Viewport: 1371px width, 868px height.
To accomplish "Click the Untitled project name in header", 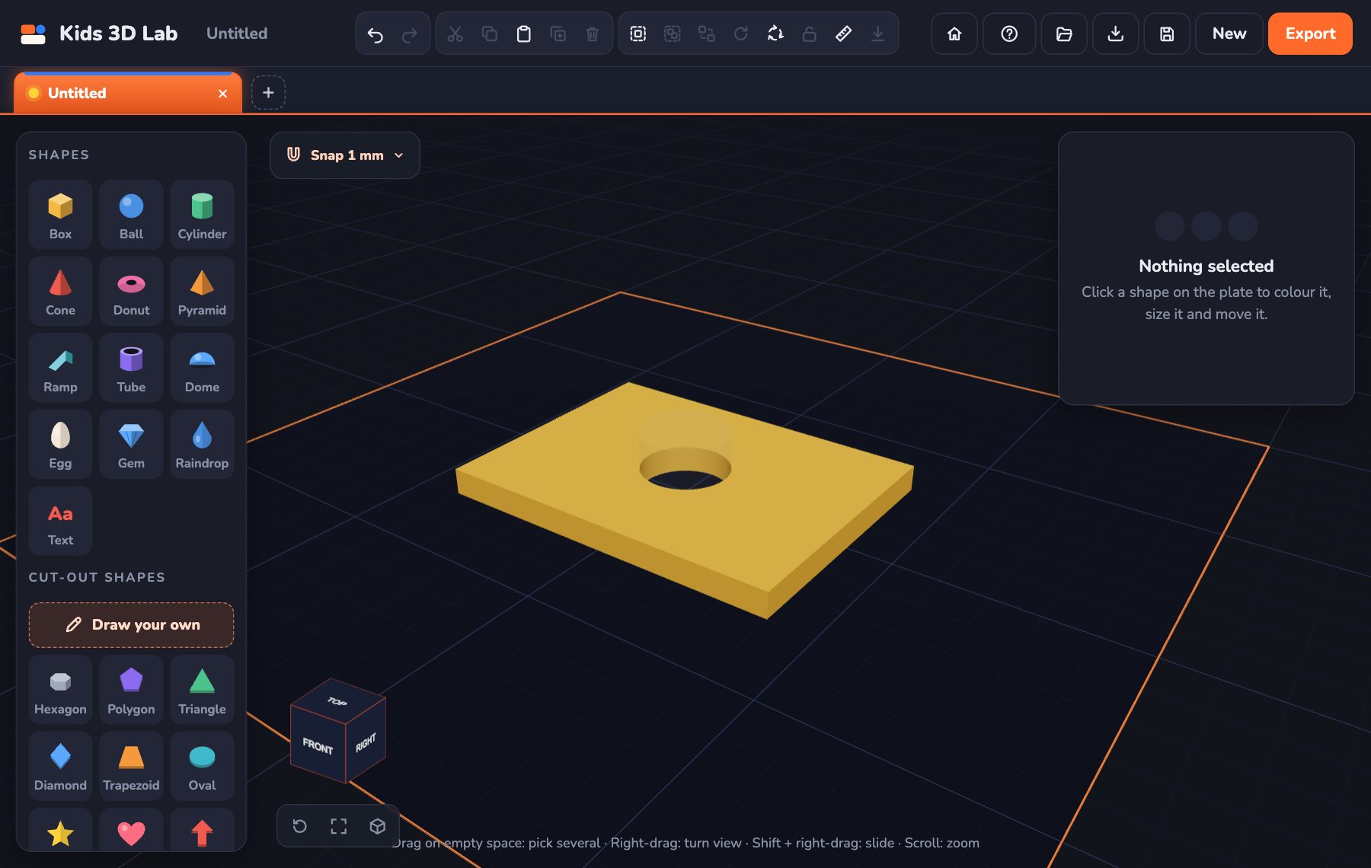I will (237, 34).
